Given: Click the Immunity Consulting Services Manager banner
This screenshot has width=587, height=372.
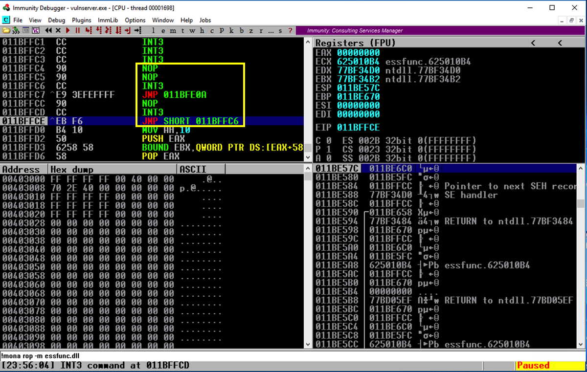Looking at the screenshot, I should pyautogui.click(x=355, y=30).
